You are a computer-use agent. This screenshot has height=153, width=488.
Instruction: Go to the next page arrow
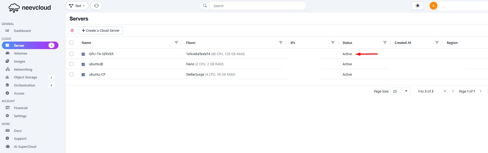480,91
